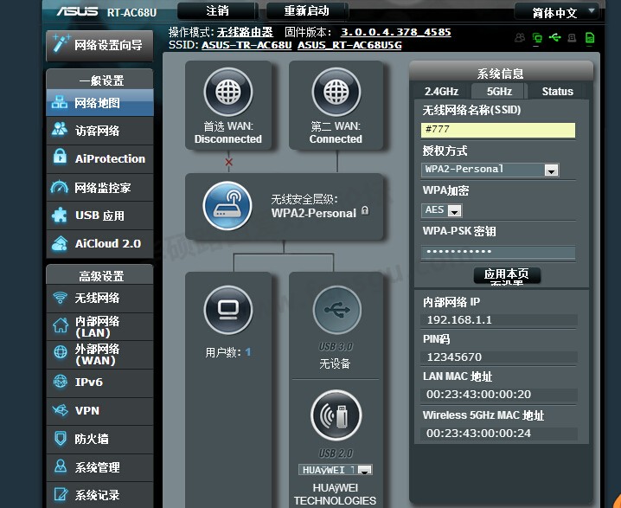
Task: Click the green USB status icon
Action: point(555,37)
